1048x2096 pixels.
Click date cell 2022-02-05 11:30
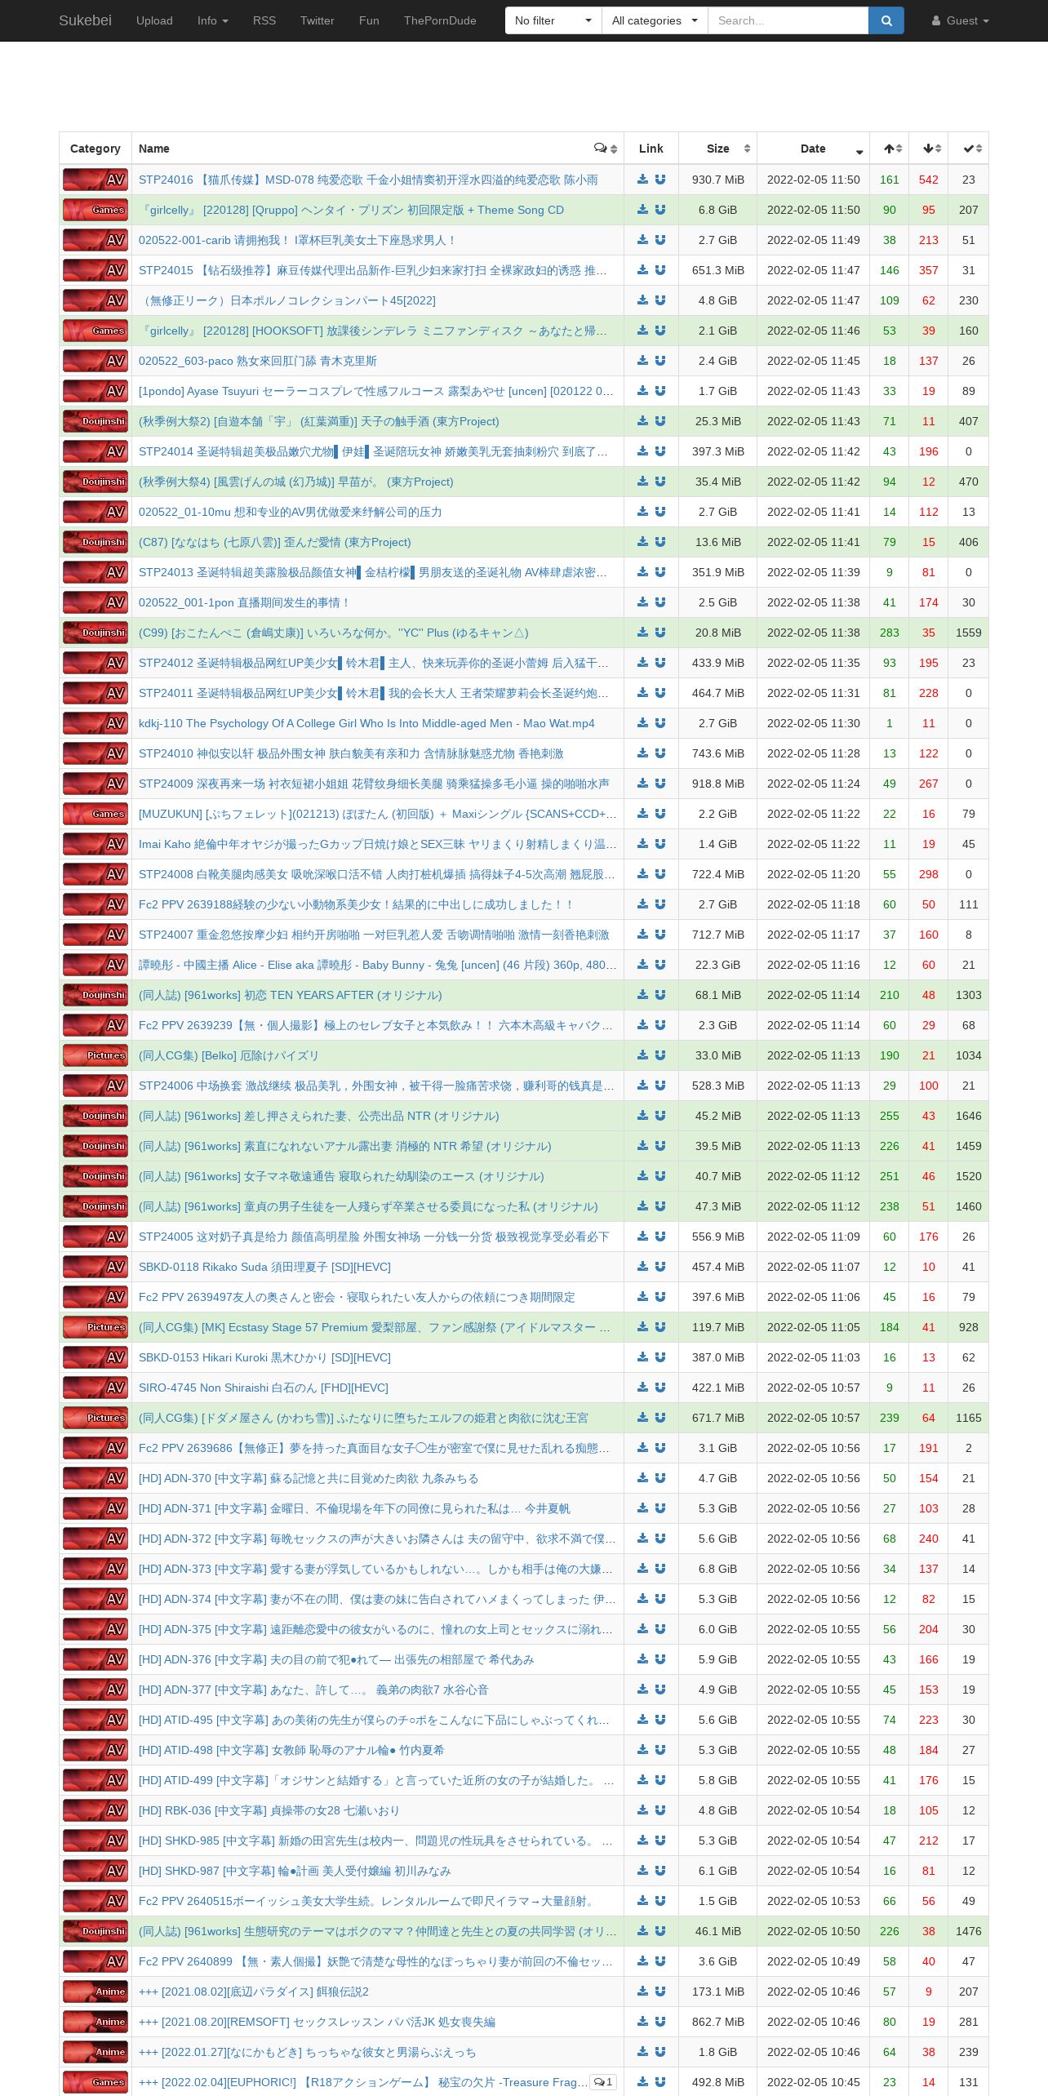click(x=814, y=723)
